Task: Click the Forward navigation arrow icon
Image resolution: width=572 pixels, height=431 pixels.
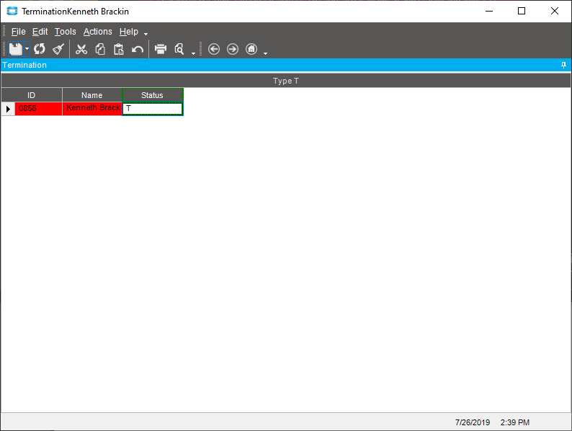Action: point(233,49)
